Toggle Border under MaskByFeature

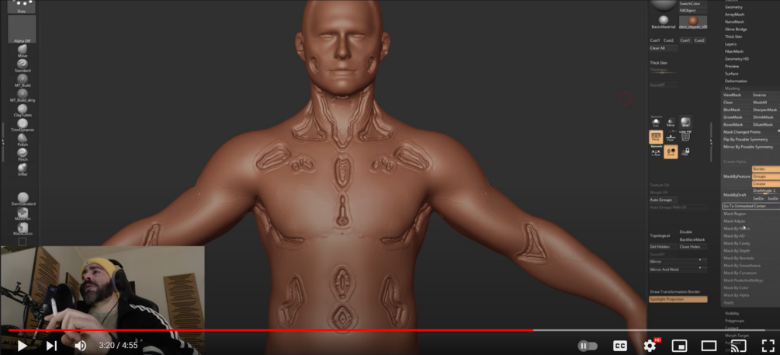[765, 169]
